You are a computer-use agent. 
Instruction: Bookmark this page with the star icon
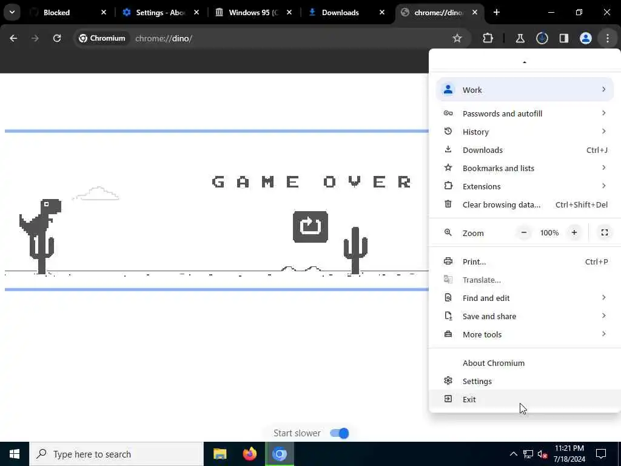click(x=457, y=38)
